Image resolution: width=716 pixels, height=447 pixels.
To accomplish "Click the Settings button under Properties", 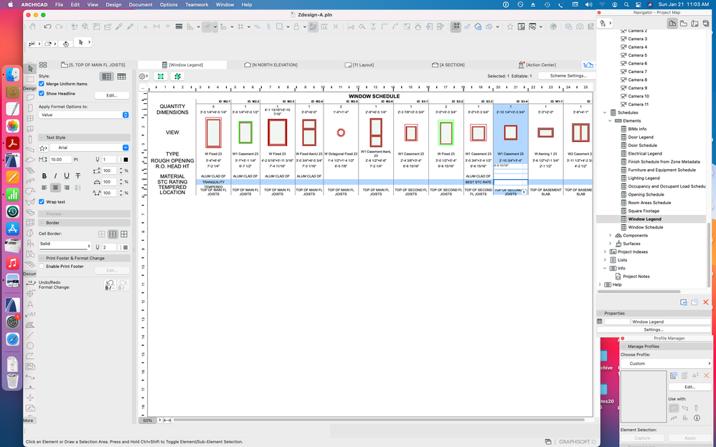I will 653,330.
